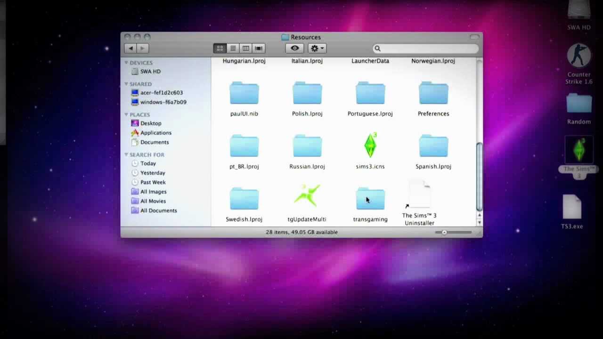
Task: Switch to icon view
Action: (x=220, y=48)
